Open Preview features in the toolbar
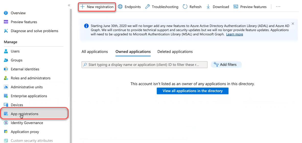 pyautogui.click(x=250, y=7)
